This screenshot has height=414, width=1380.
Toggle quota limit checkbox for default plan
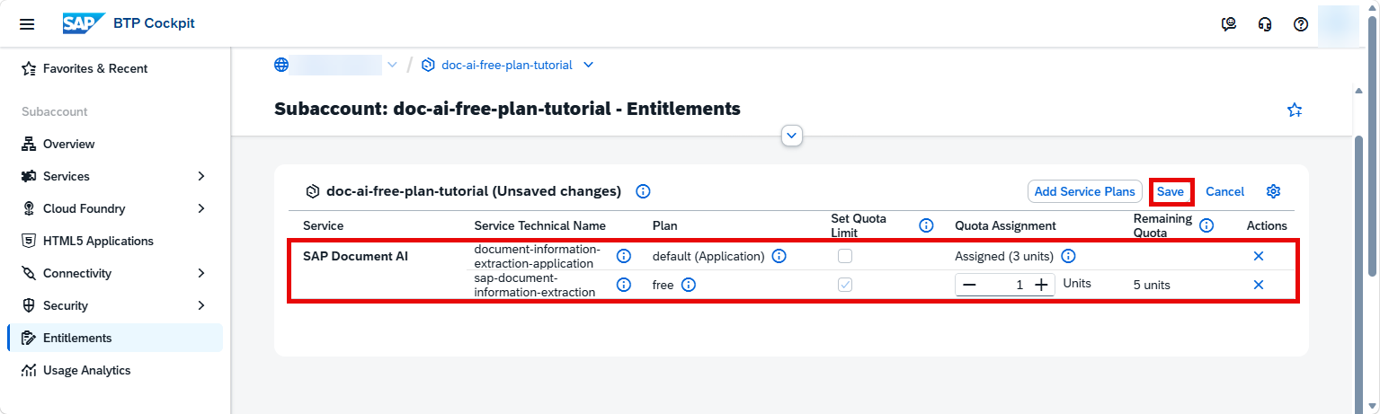[845, 256]
